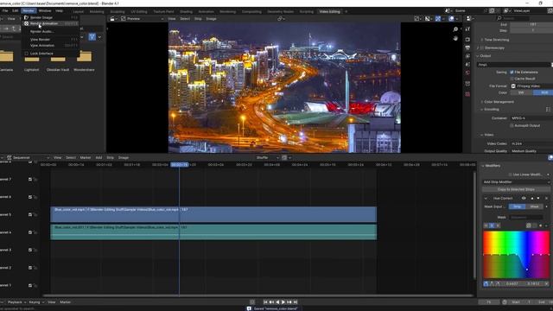
Task: Switch to the Video Editing workspace tab
Action: pos(329,11)
